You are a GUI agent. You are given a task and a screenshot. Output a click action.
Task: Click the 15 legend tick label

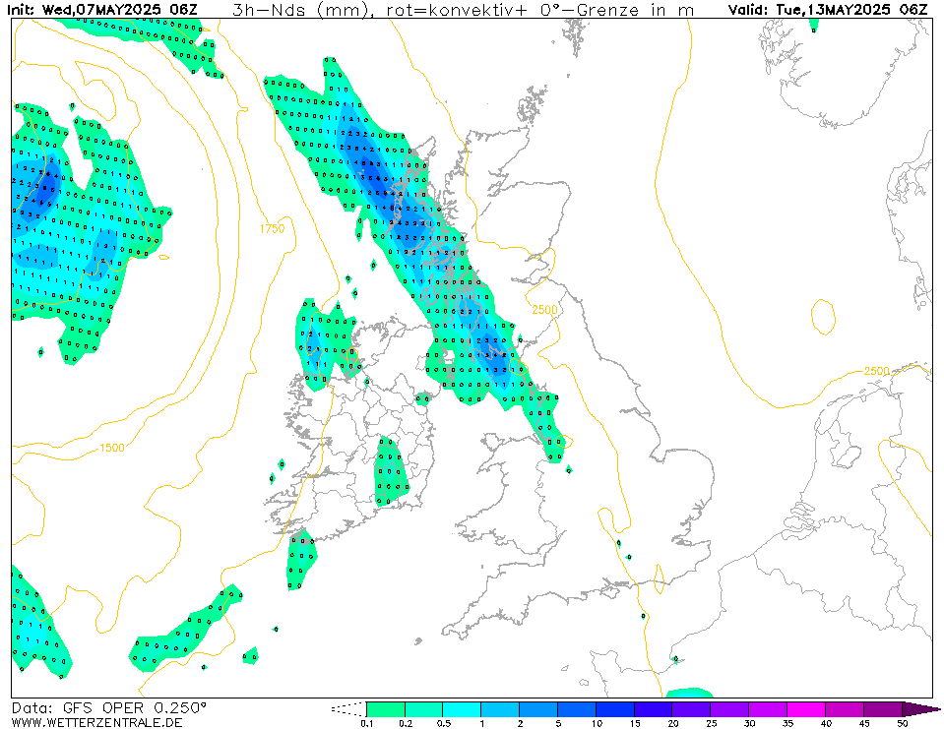coord(635,723)
